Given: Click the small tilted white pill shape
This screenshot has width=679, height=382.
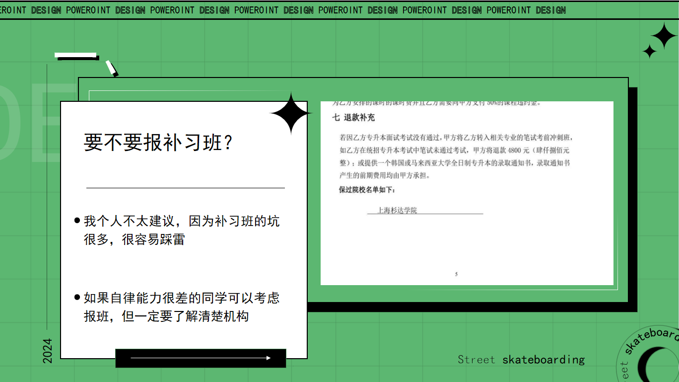Looking at the screenshot, I should [112, 69].
